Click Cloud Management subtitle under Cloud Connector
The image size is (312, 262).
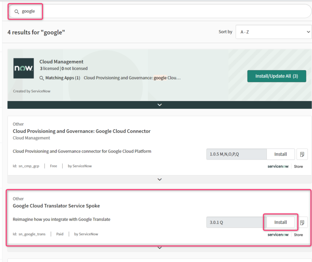pyautogui.click(x=31, y=138)
